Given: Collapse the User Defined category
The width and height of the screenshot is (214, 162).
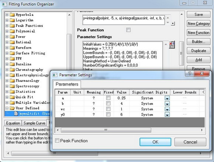Looking at the screenshot, I should pos(7,108).
